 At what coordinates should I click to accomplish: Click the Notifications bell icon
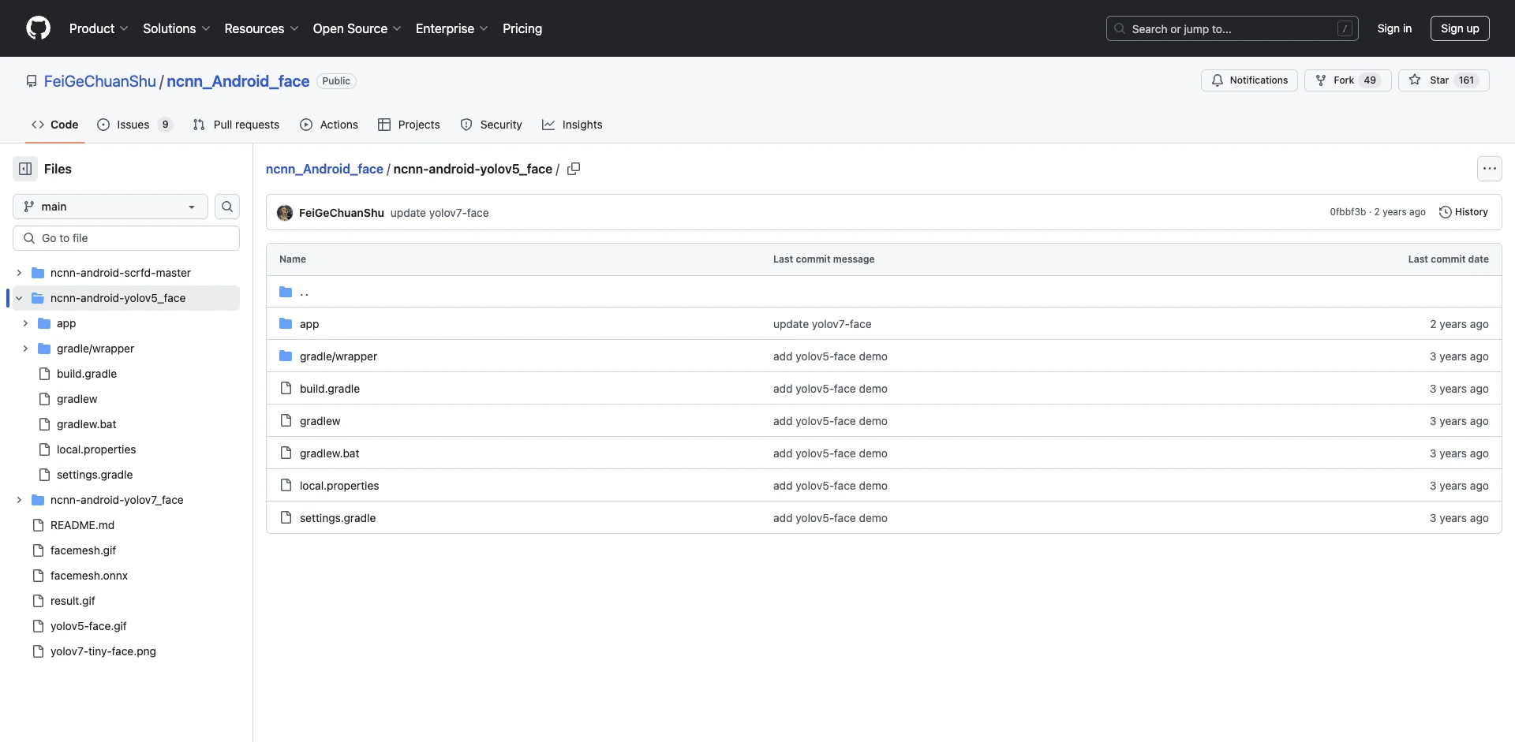(x=1218, y=80)
